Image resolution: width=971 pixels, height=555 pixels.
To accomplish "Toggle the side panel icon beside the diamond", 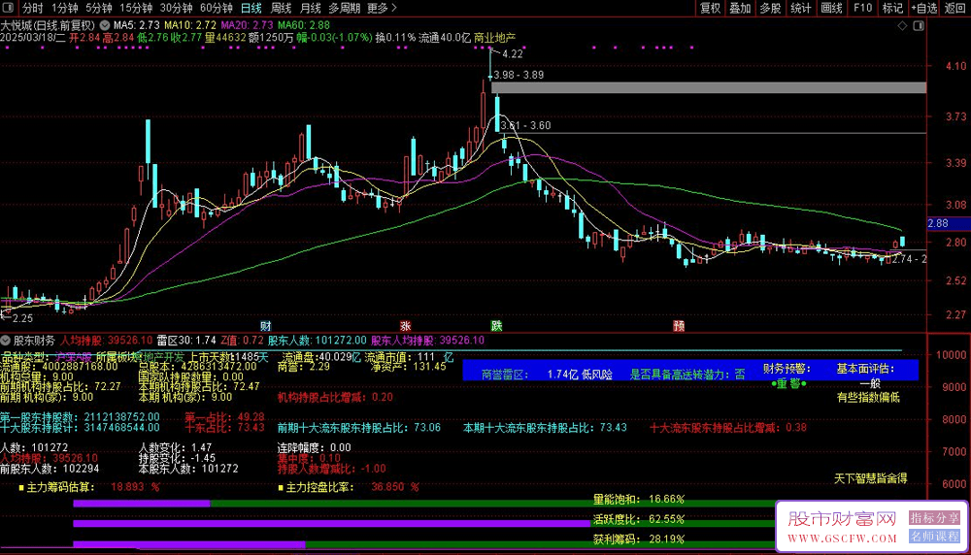I will [918, 24].
